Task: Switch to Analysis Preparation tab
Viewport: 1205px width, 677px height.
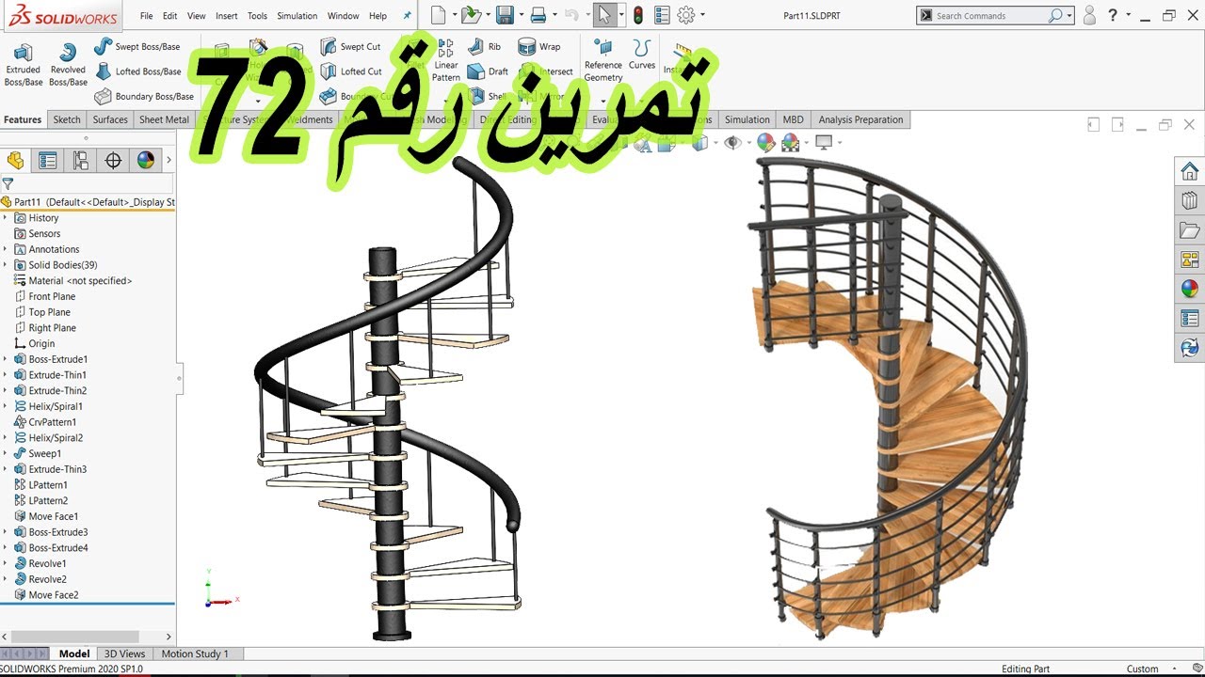Action: (860, 119)
